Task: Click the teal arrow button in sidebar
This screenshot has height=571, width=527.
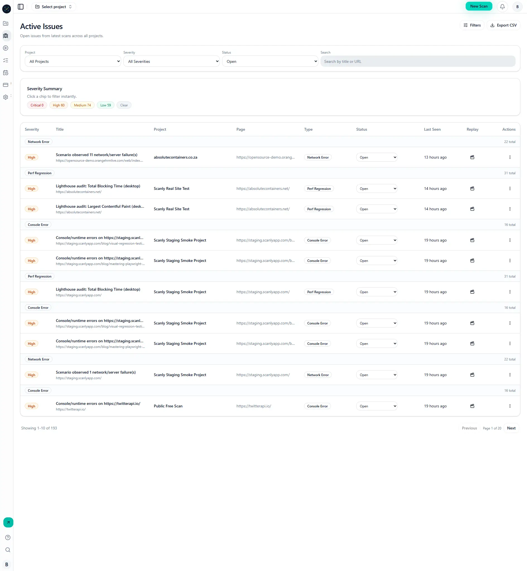Action: click(x=8, y=522)
